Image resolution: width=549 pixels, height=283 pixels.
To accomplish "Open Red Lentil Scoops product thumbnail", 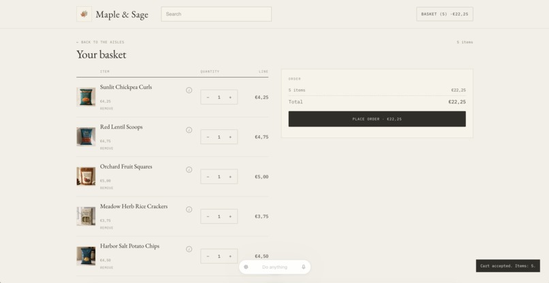I will point(86,137).
